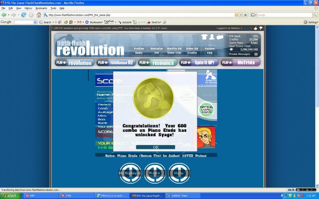Play Spin It UP! game button
319x199 pixels.
[199, 63]
